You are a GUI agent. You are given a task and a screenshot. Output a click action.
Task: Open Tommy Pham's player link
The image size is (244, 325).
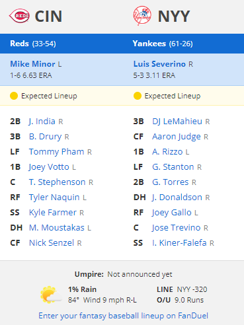click(x=56, y=152)
